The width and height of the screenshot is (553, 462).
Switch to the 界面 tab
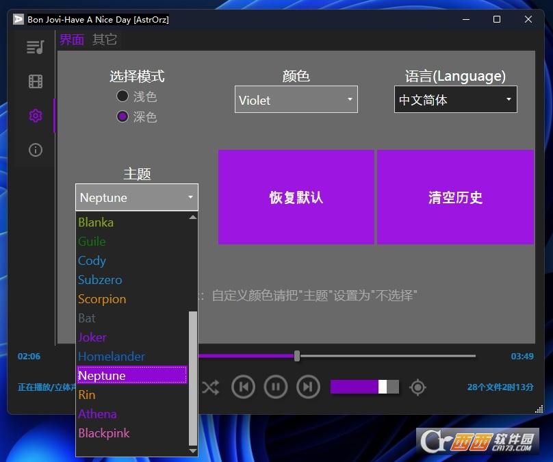(72, 40)
